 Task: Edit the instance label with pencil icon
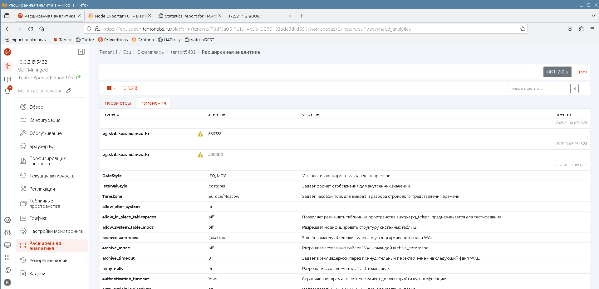coord(69,91)
